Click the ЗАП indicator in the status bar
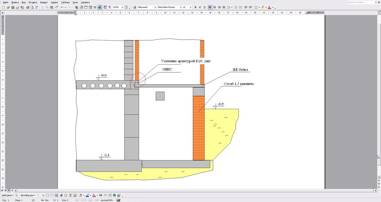 (77, 200)
